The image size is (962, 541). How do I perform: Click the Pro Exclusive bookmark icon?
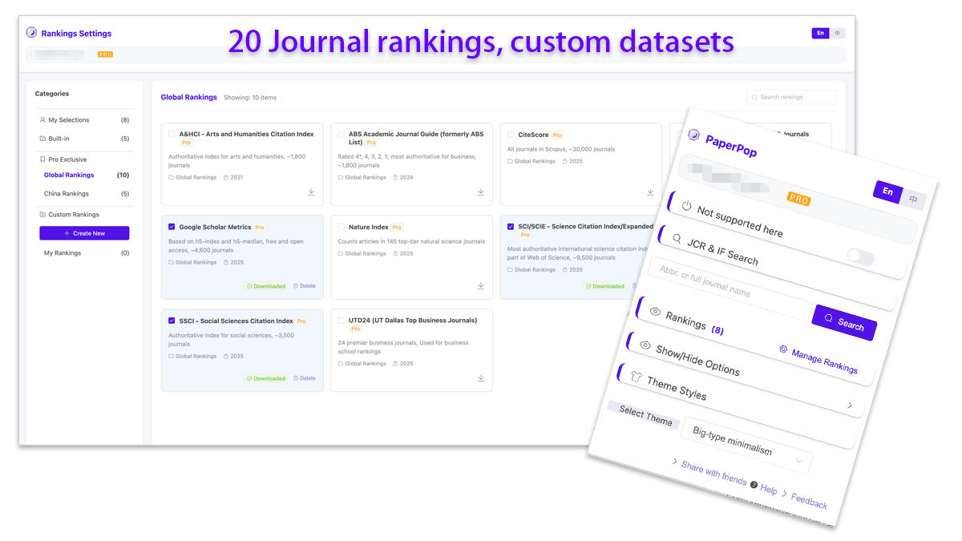[42, 159]
